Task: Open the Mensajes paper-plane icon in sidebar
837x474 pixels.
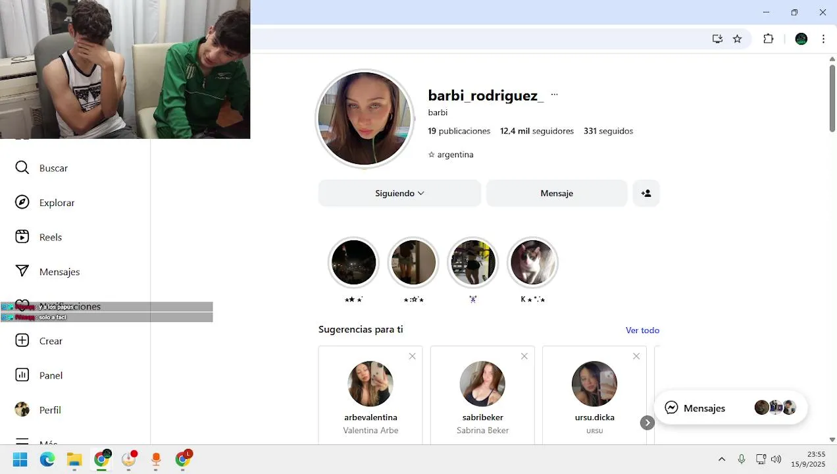Action: 22,271
